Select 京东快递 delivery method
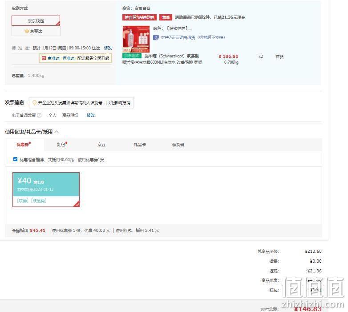348x312 pixels. click(x=36, y=20)
